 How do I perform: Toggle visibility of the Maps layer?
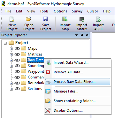17,49
